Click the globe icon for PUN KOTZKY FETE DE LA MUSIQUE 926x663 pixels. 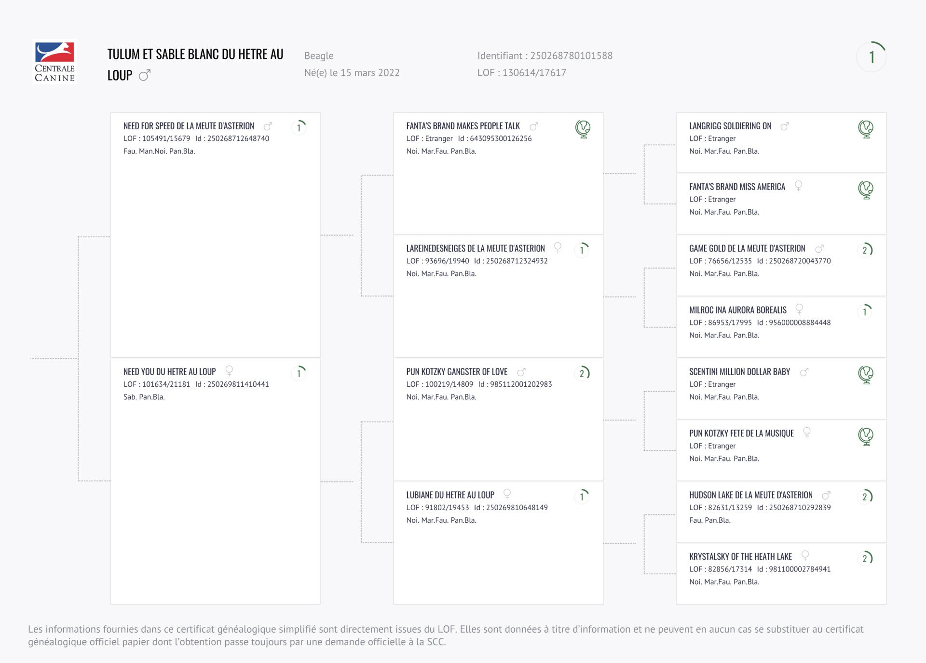866,436
